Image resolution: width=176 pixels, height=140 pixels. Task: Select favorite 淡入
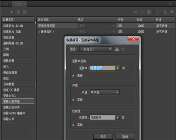[x=18, y=67]
